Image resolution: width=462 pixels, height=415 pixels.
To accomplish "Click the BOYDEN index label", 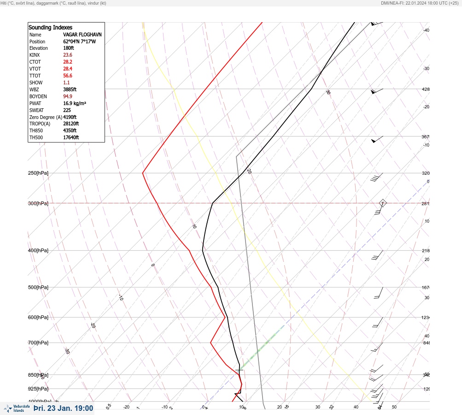I will (38, 96).
